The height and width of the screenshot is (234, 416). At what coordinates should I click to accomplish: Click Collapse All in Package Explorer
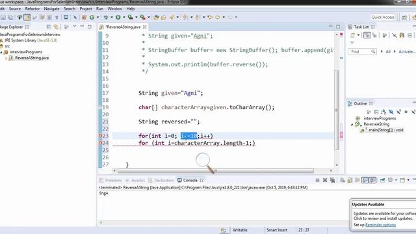(x=49, y=27)
